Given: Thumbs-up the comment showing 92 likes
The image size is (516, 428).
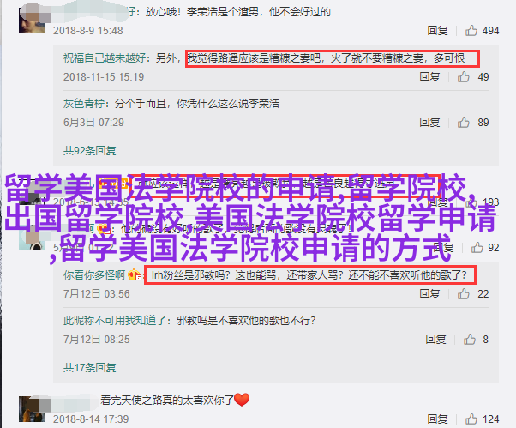Looking at the screenshot, I should tap(477, 248).
